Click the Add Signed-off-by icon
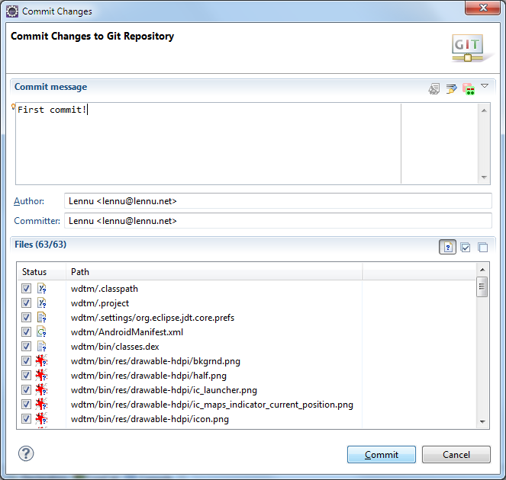 tap(451, 89)
